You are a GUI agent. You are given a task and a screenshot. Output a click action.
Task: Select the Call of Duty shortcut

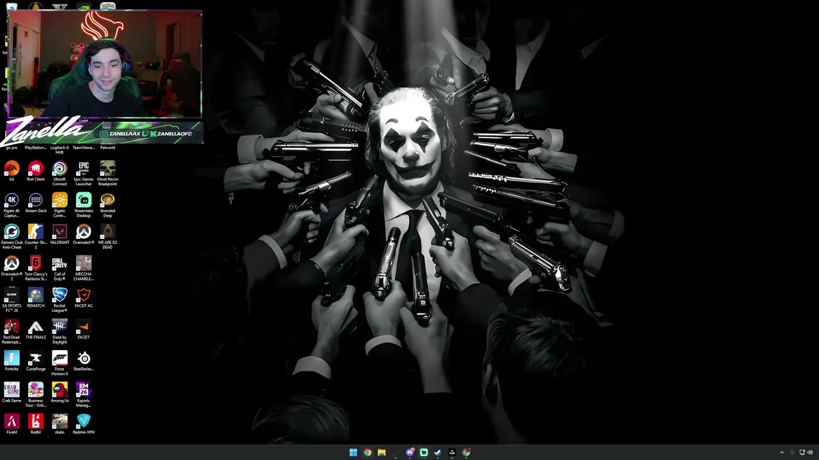click(60, 268)
